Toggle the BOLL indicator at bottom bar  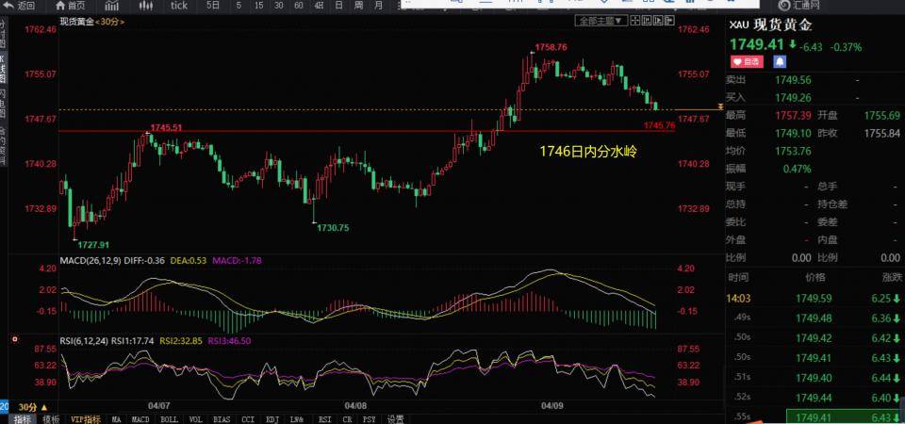(x=168, y=418)
